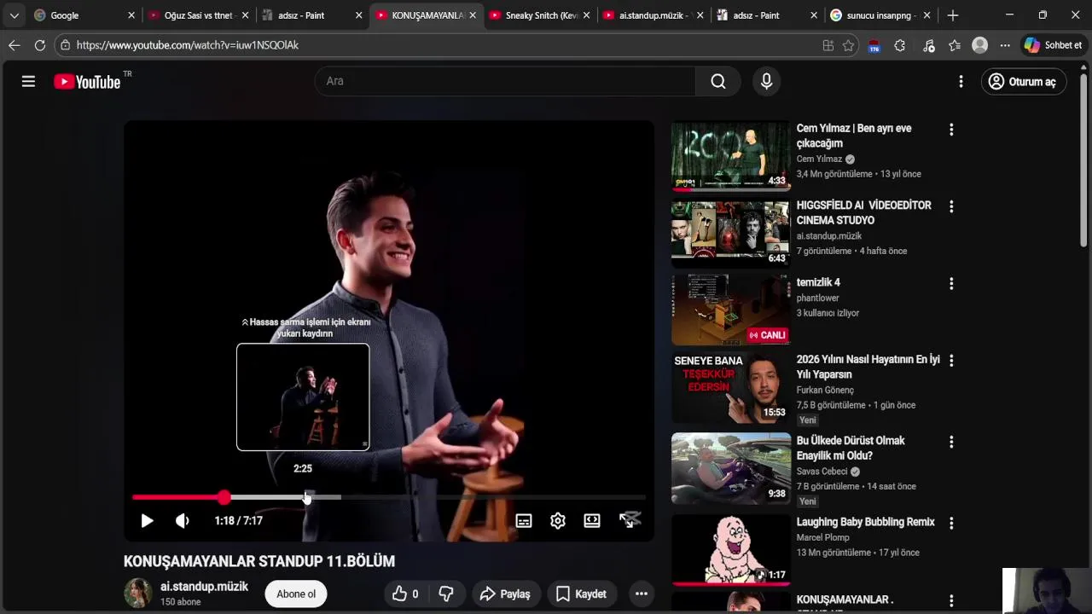Open video player settings gear
The image size is (1092, 614).
[558, 521]
